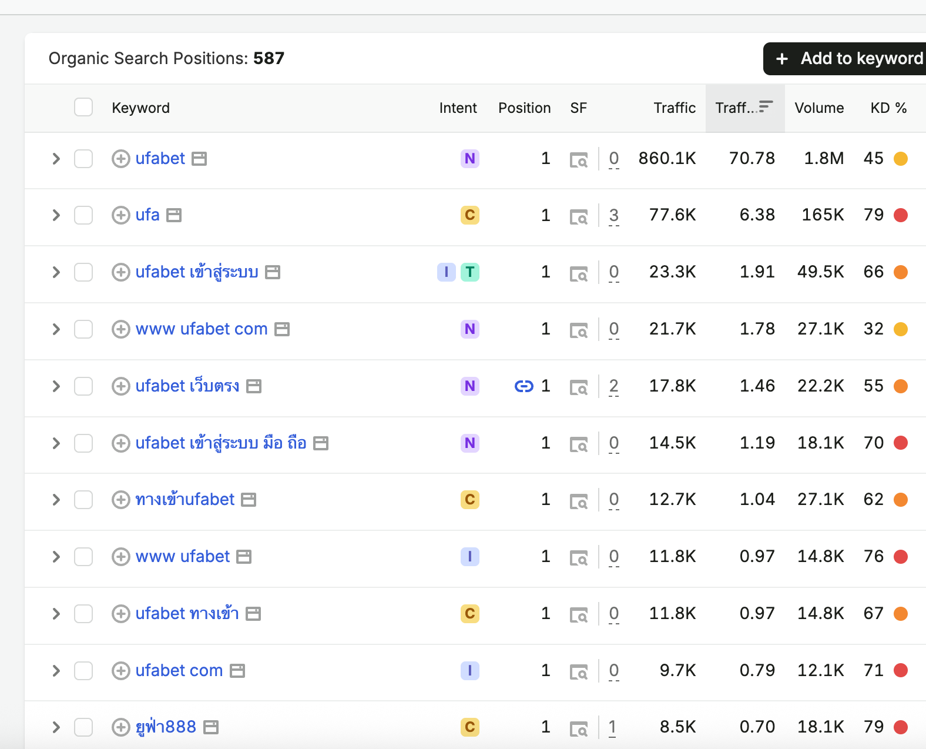The image size is (926, 749).
Task: Check the box for ufabet com row
Action: pyautogui.click(x=83, y=671)
